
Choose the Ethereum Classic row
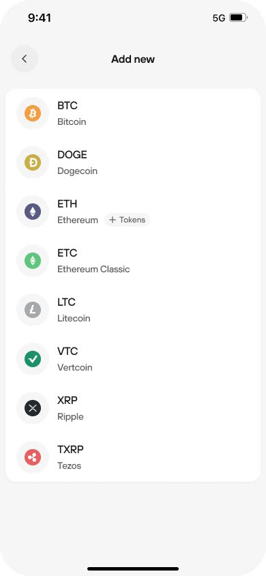(x=133, y=261)
